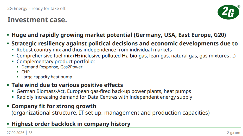Click 'Demand Response, Gas2Power' list item
Screen dimensions: 243x136
pos(52,67)
